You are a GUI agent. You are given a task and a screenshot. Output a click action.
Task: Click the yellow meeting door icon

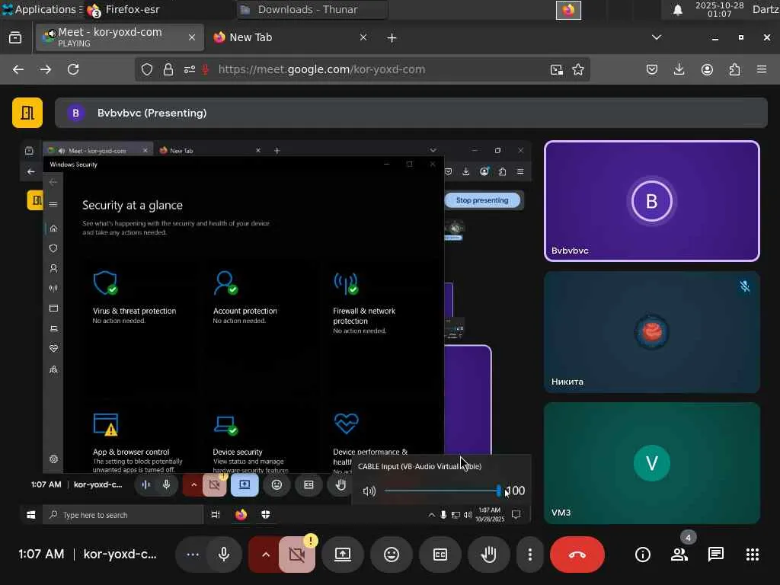[27, 113]
